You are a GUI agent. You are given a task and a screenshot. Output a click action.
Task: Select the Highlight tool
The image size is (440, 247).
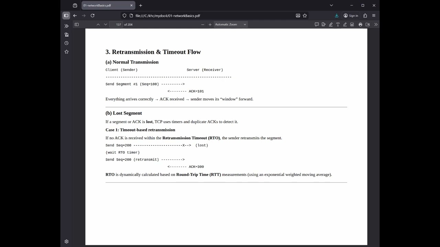pos(331,24)
